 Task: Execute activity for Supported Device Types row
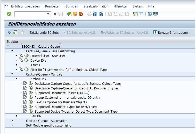tap(31, 111)
